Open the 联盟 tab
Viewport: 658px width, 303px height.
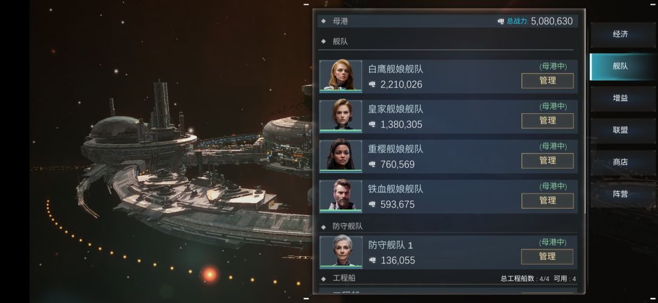(x=620, y=130)
